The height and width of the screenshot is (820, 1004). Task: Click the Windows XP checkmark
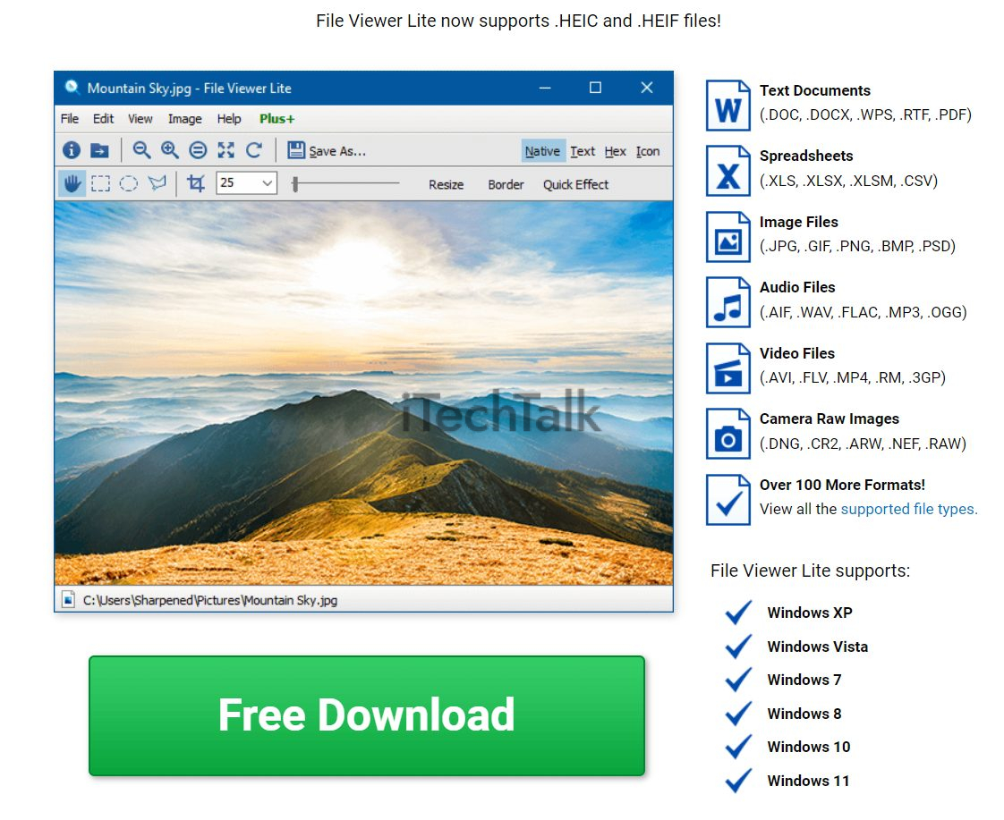(738, 613)
